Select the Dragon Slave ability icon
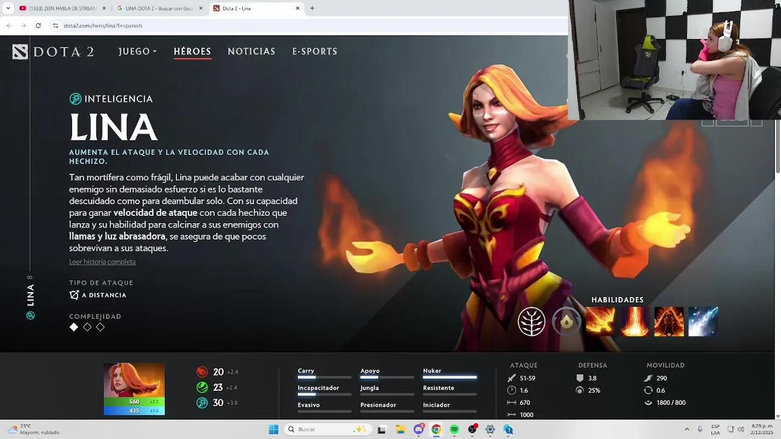Image resolution: width=781 pixels, height=439 pixels. point(600,321)
